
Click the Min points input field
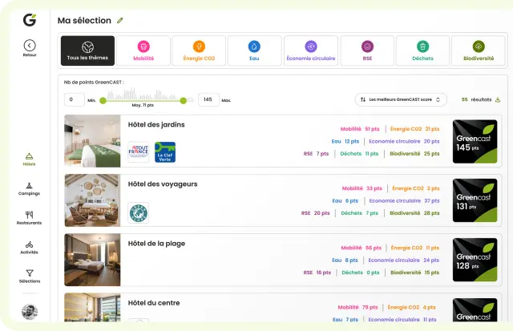(x=75, y=99)
